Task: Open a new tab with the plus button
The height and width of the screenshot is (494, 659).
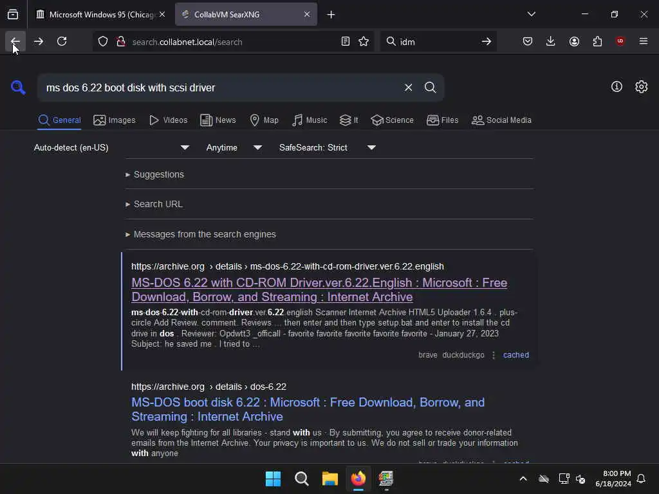Action: pyautogui.click(x=331, y=15)
